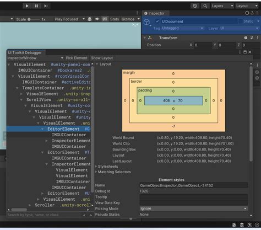Expand the Stylesheets section
Viewport: 261px width, 230px height.
(96, 167)
